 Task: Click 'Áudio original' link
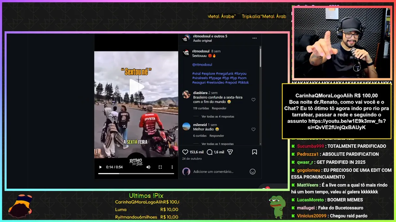click(202, 41)
